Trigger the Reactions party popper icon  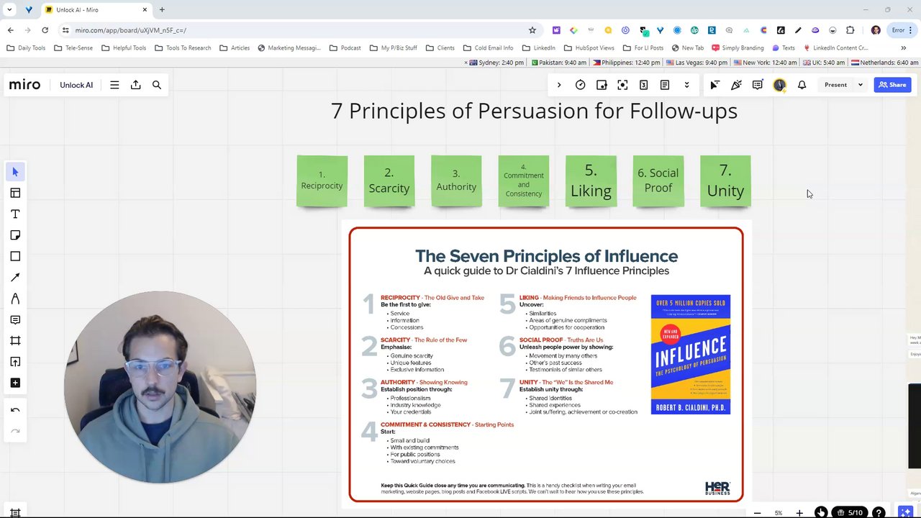[x=736, y=85]
